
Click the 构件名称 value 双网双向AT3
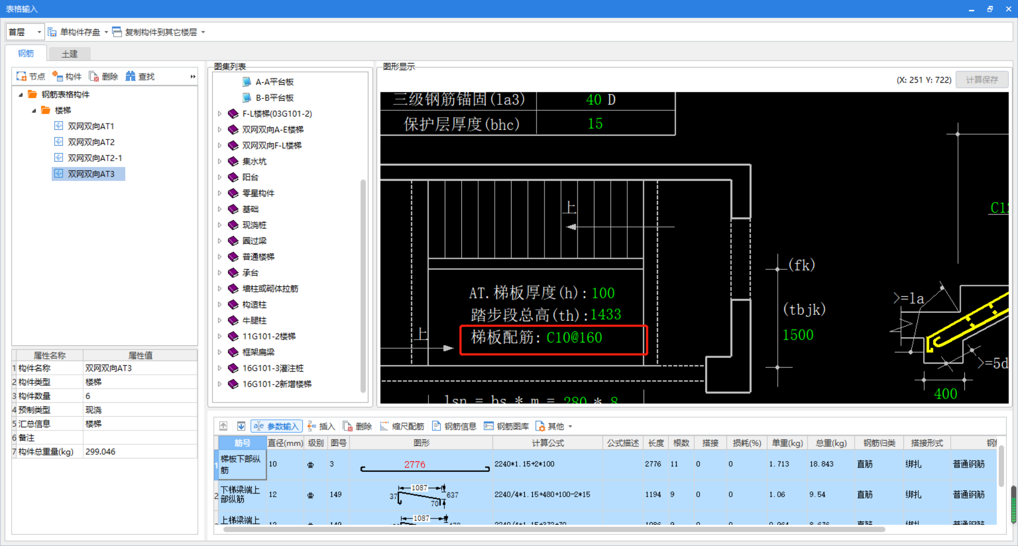(x=140, y=368)
